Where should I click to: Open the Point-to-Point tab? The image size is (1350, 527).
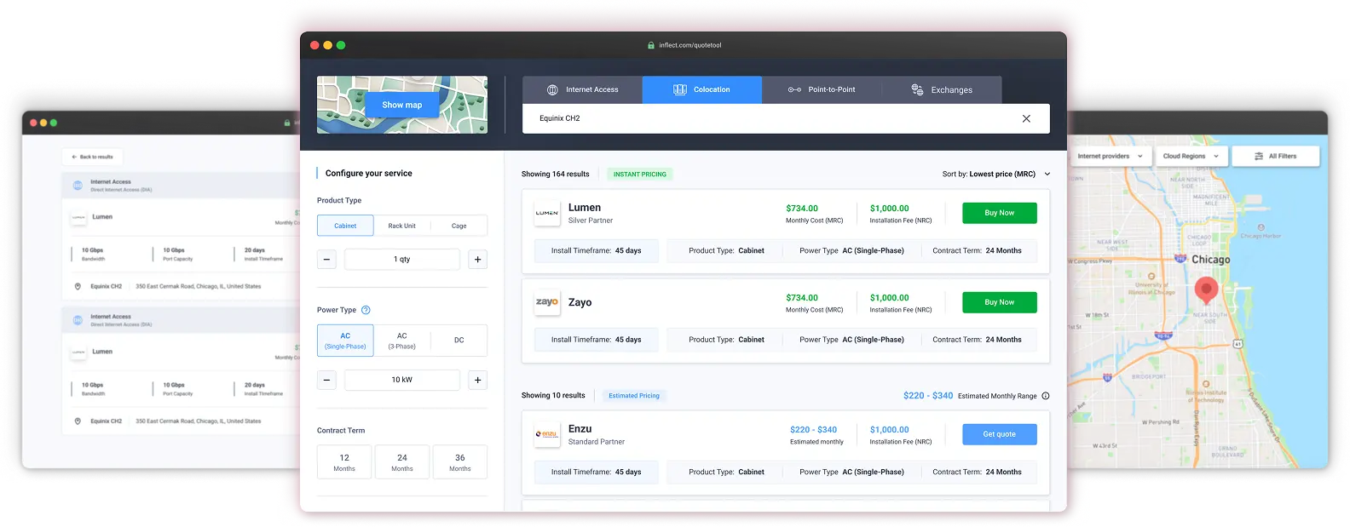tap(822, 89)
